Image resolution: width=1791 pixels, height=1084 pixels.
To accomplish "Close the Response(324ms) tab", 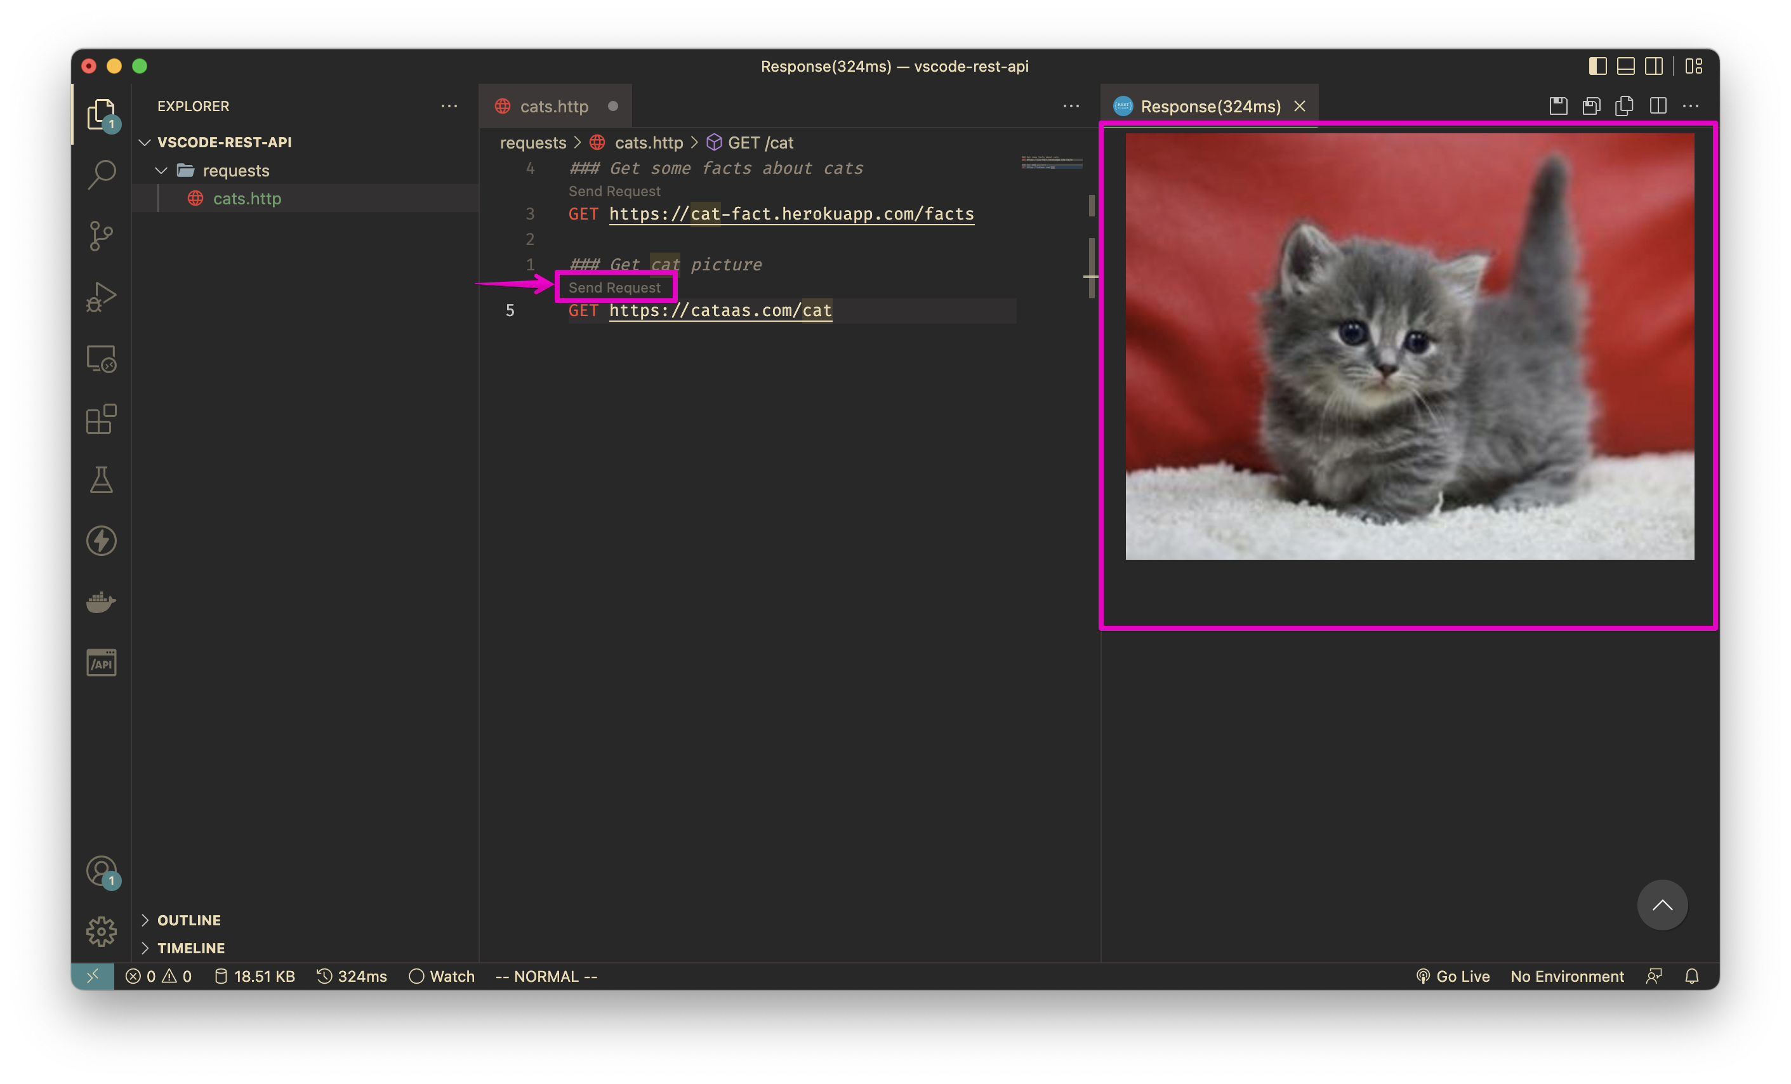I will (1300, 106).
